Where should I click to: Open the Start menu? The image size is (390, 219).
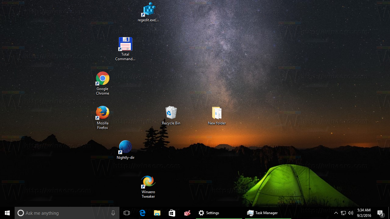tap(7, 213)
